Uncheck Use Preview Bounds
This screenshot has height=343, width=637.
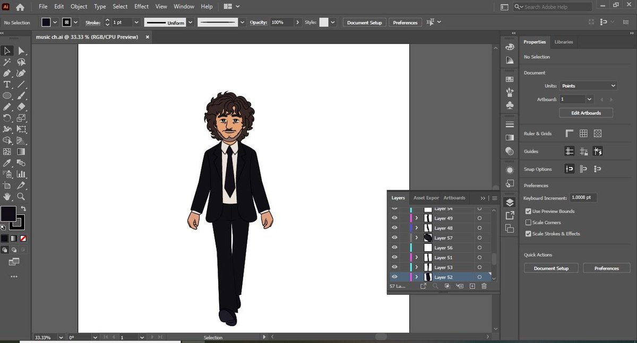[528, 211]
